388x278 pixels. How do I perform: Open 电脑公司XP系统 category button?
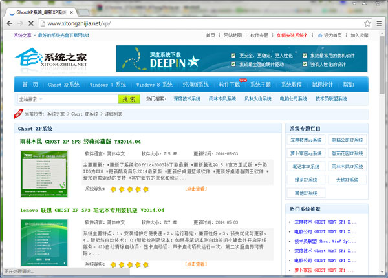point(347,140)
